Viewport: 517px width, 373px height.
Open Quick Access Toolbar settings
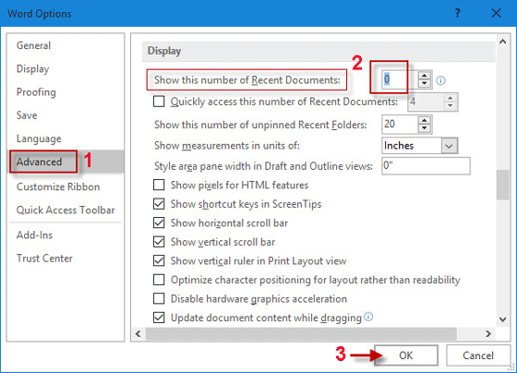pyautogui.click(x=66, y=211)
